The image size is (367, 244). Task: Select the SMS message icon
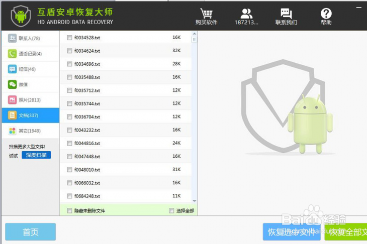coord(12,69)
